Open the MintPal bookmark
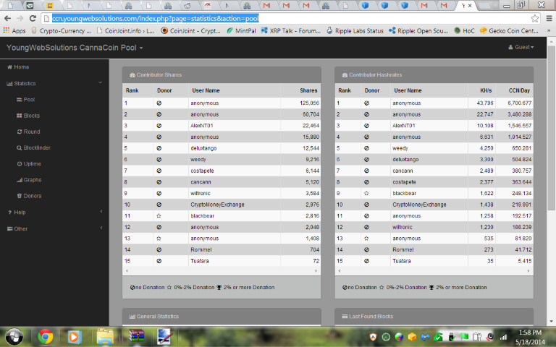This screenshot has width=556, height=347. click(x=243, y=31)
